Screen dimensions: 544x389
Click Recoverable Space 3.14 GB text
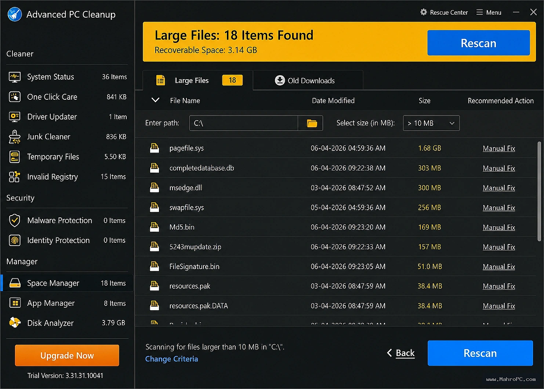click(x=206, y=50)
